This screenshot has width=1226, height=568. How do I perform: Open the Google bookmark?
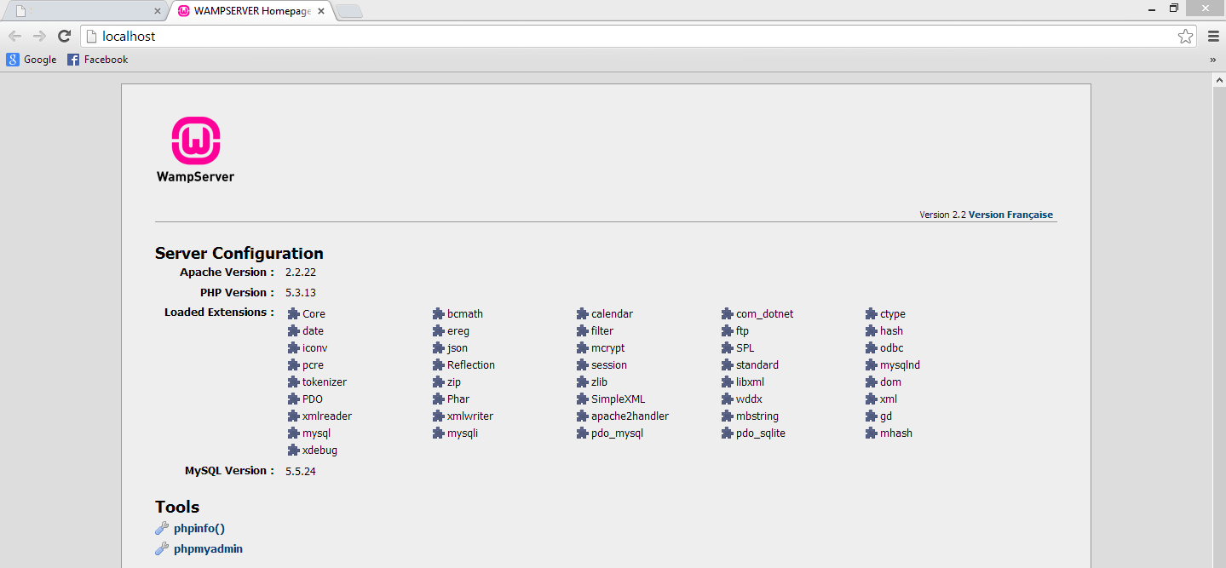32,60
